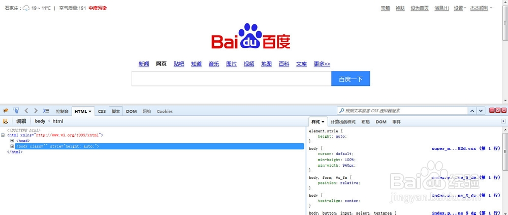Open the 贴吧 link

pos(179,64)
